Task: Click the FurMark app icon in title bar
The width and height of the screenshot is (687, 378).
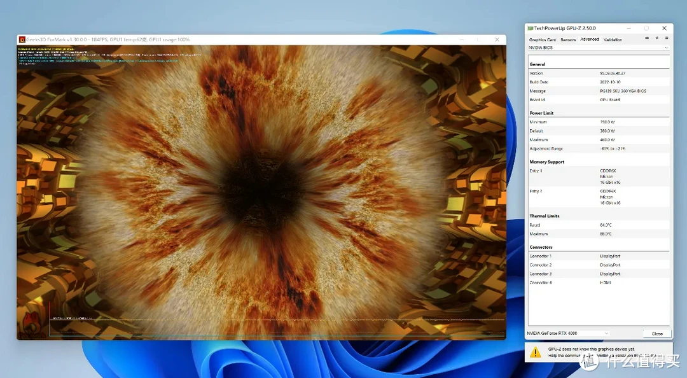Action: pos(22,39)
